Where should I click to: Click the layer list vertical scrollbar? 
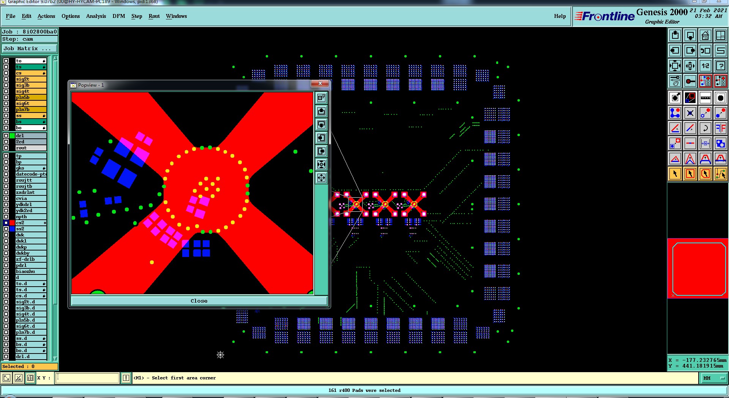click(x=55, y=208)
